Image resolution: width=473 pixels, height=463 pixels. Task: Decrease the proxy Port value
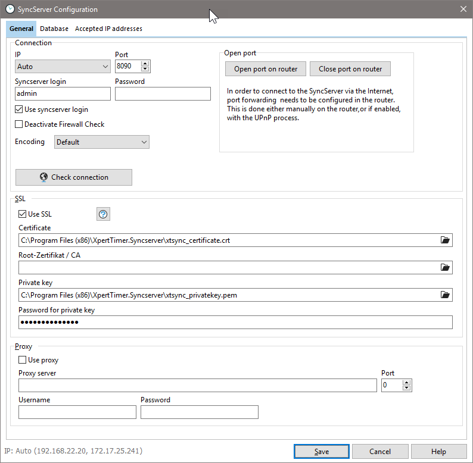[407, 388]
